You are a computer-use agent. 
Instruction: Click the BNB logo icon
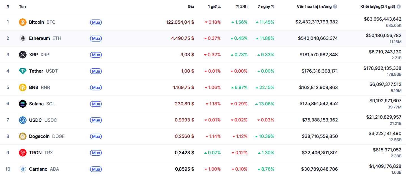click(23, 88)
